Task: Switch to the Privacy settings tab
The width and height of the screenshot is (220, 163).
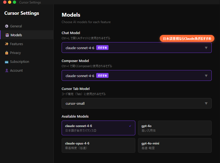Action: (x=16, y=53)
